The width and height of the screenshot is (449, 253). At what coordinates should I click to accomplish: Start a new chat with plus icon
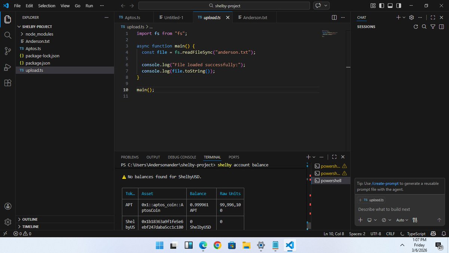[x=398, y=18]
